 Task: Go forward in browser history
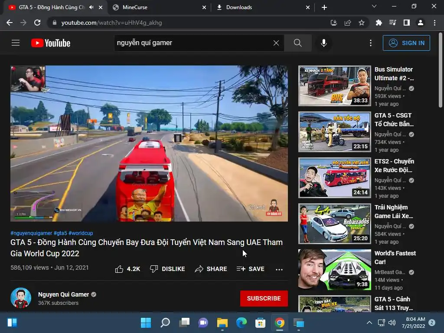coord(23,23)
